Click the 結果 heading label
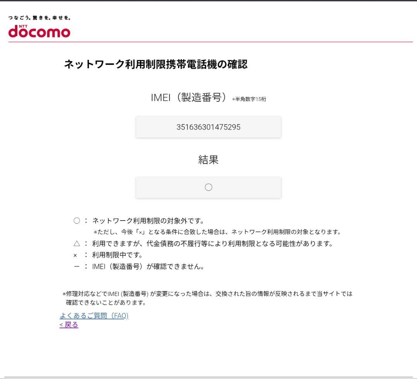The width and height of the screenshot is (417, 379). click(x=208, y=160)
